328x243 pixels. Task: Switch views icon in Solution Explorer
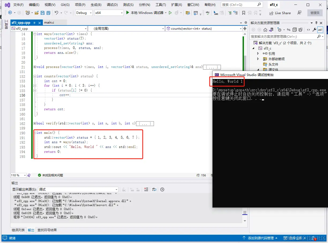(271, 30)
